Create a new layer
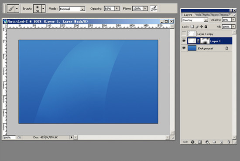 [x=222, y=142]
